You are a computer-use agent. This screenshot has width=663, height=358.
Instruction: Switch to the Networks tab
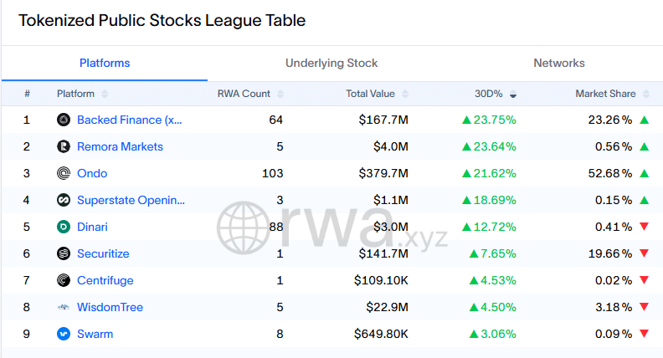[x=559, y=63]
